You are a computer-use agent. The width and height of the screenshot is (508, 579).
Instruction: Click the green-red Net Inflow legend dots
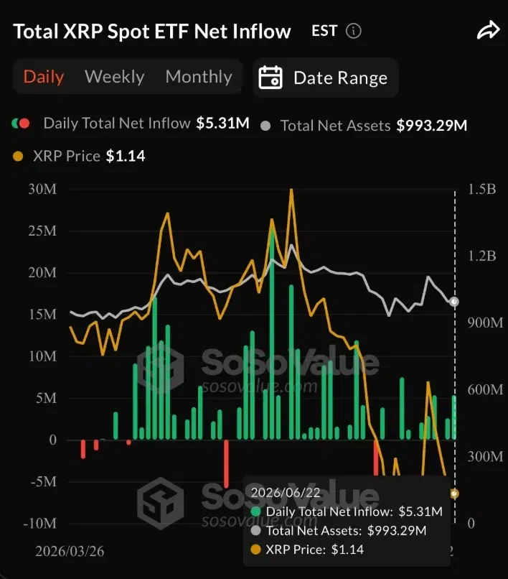tap(21, 124)
